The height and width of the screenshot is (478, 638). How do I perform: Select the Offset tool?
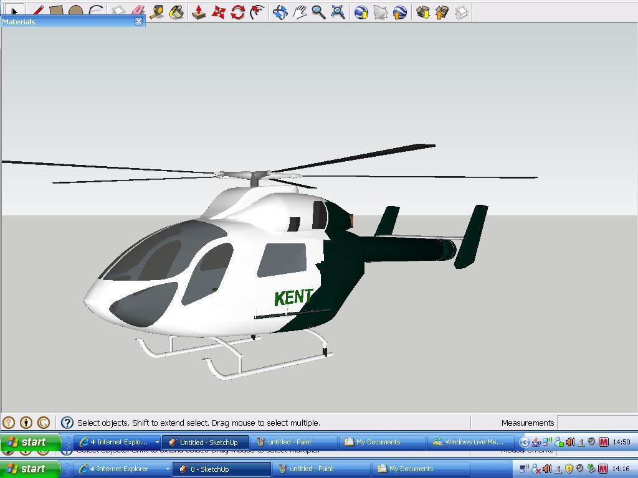tap(257, 12)
